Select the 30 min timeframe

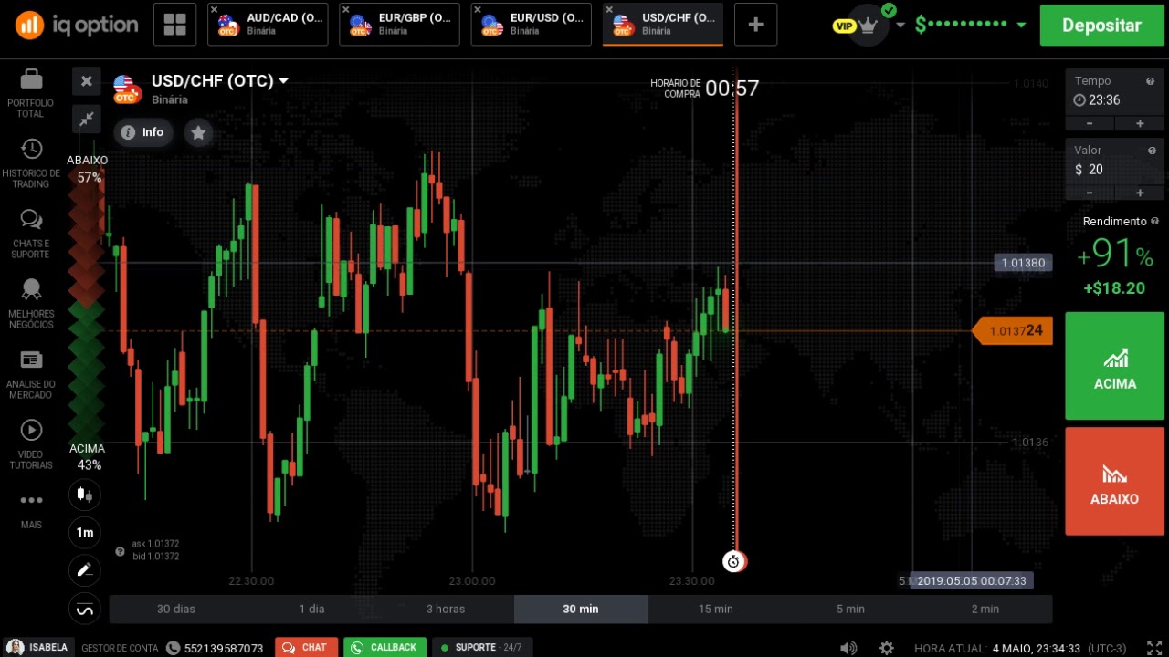[581, 609]
